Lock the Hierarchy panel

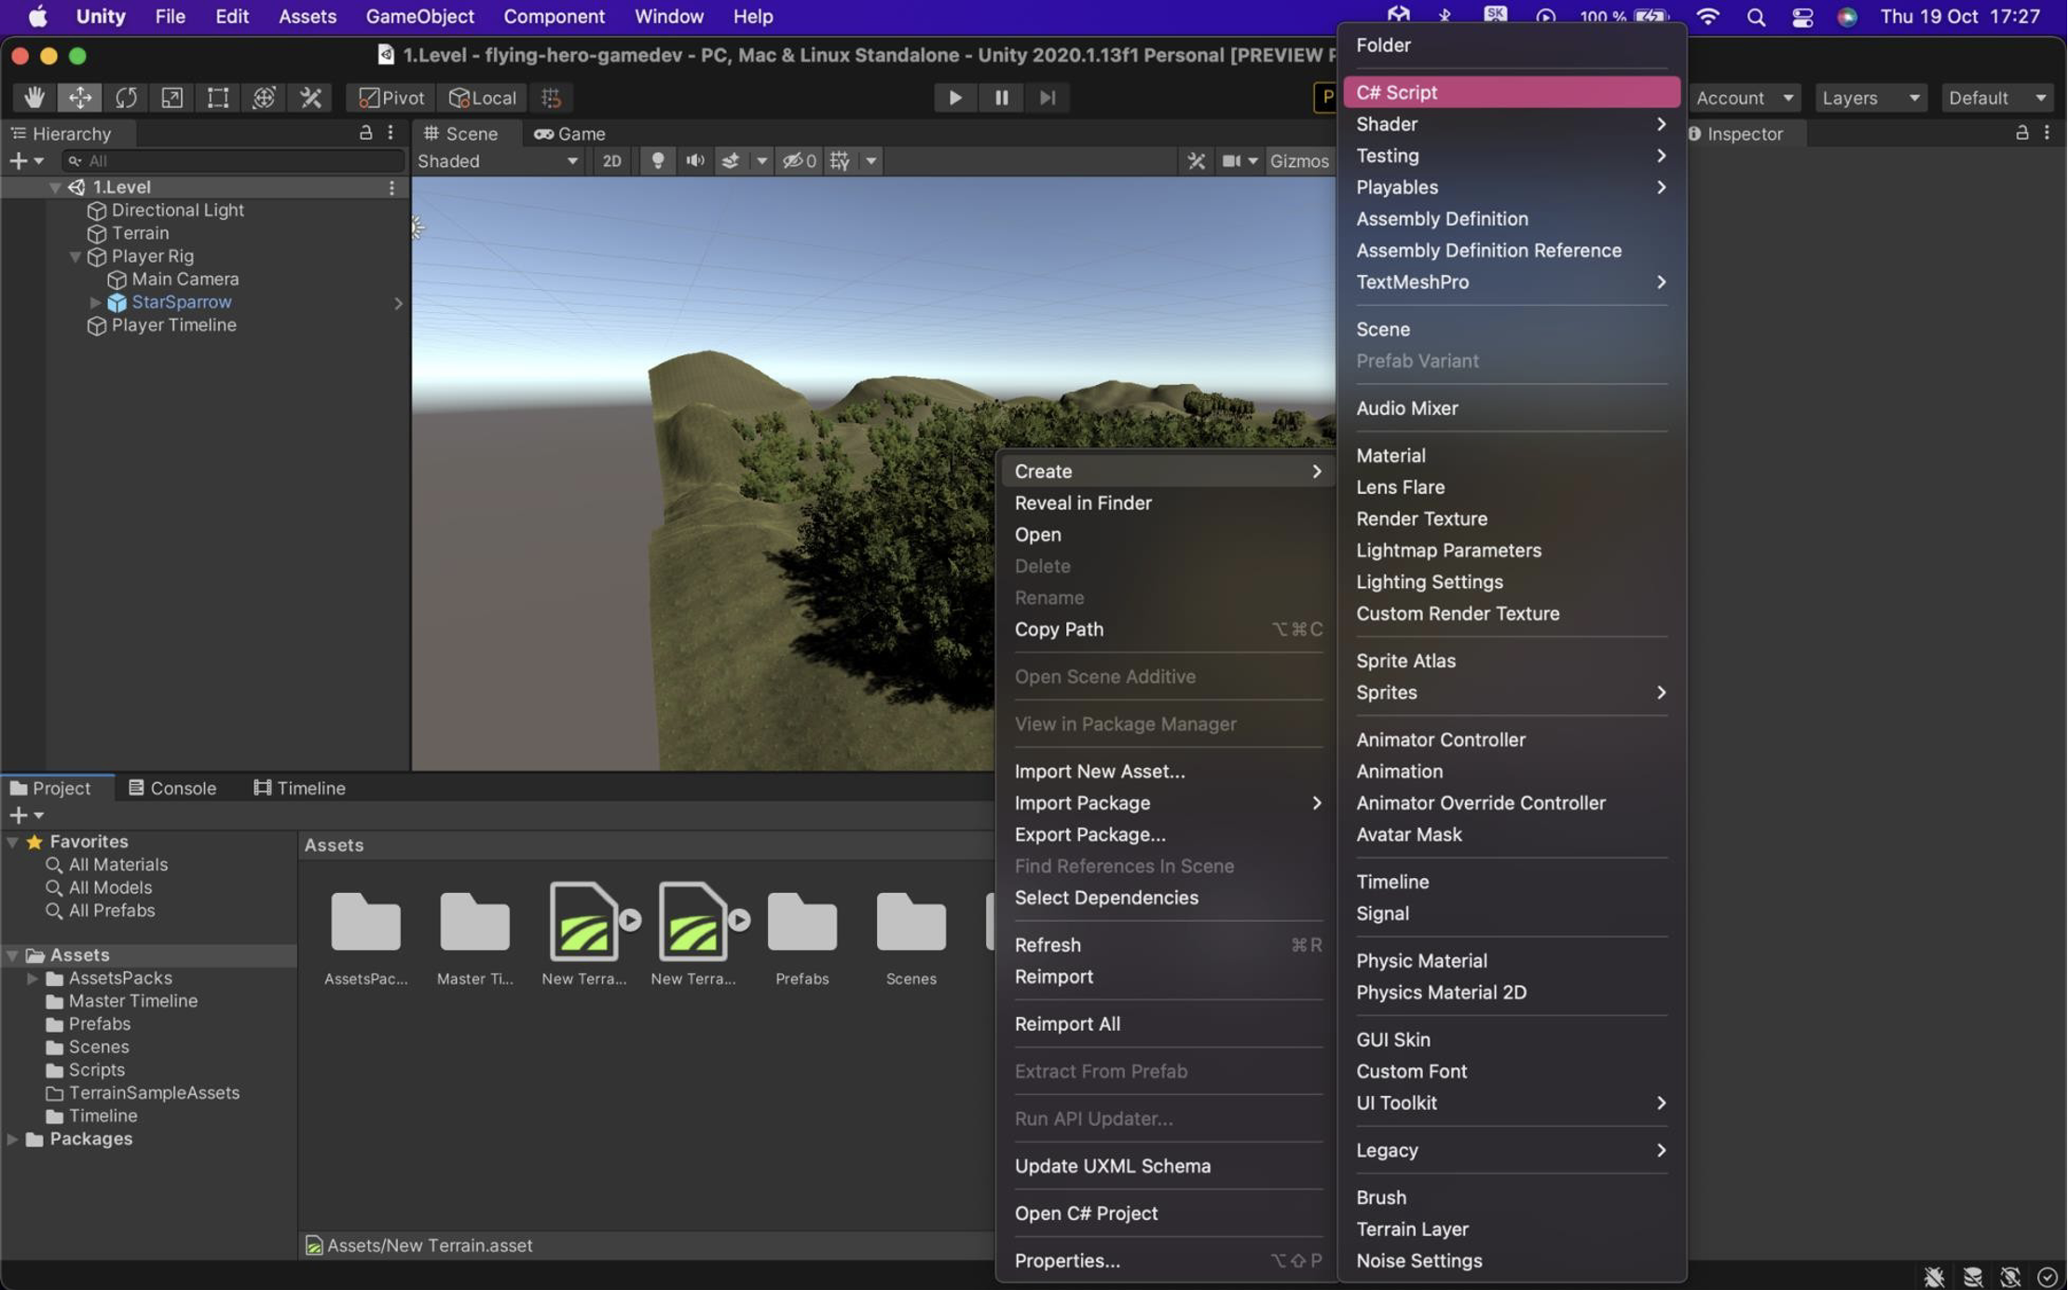[x=366, y=133]
